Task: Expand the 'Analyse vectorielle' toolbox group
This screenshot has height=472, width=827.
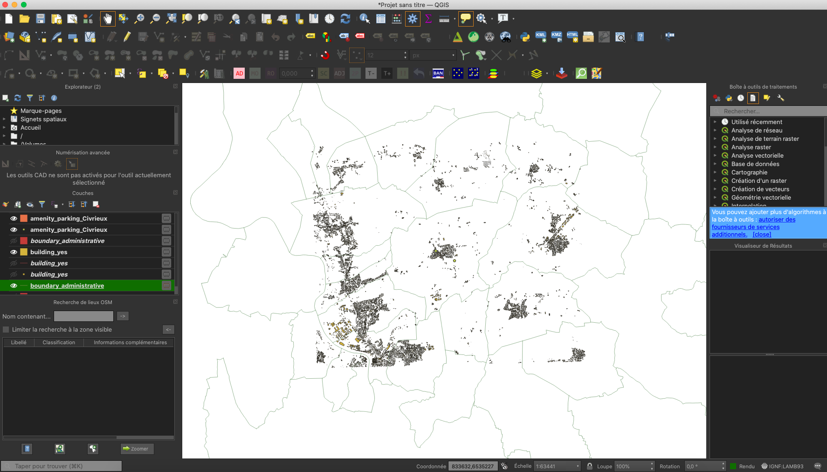Action: tap(715, 155)
